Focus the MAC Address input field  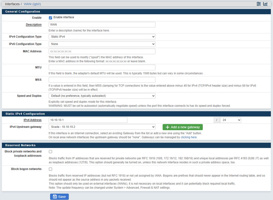(102, 51)
